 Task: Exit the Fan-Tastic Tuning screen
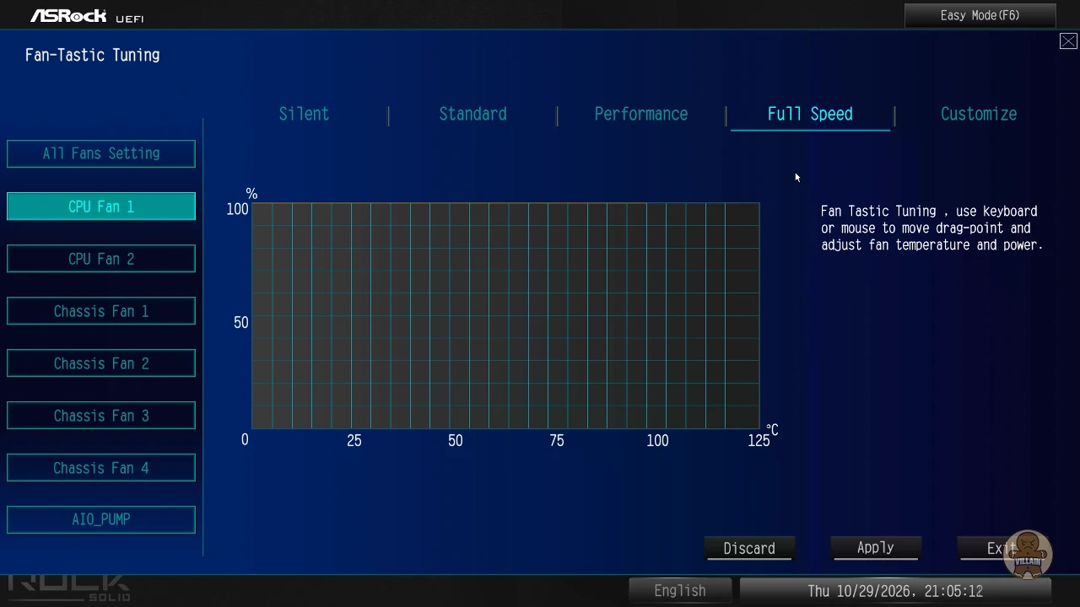(1002, 548)
